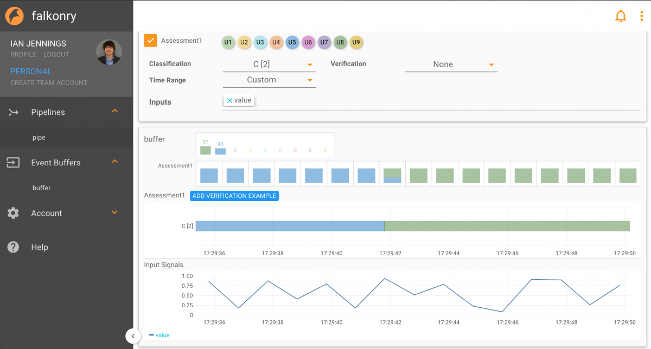
Task: Open the Event Buffers menu item
Action: 66,163
